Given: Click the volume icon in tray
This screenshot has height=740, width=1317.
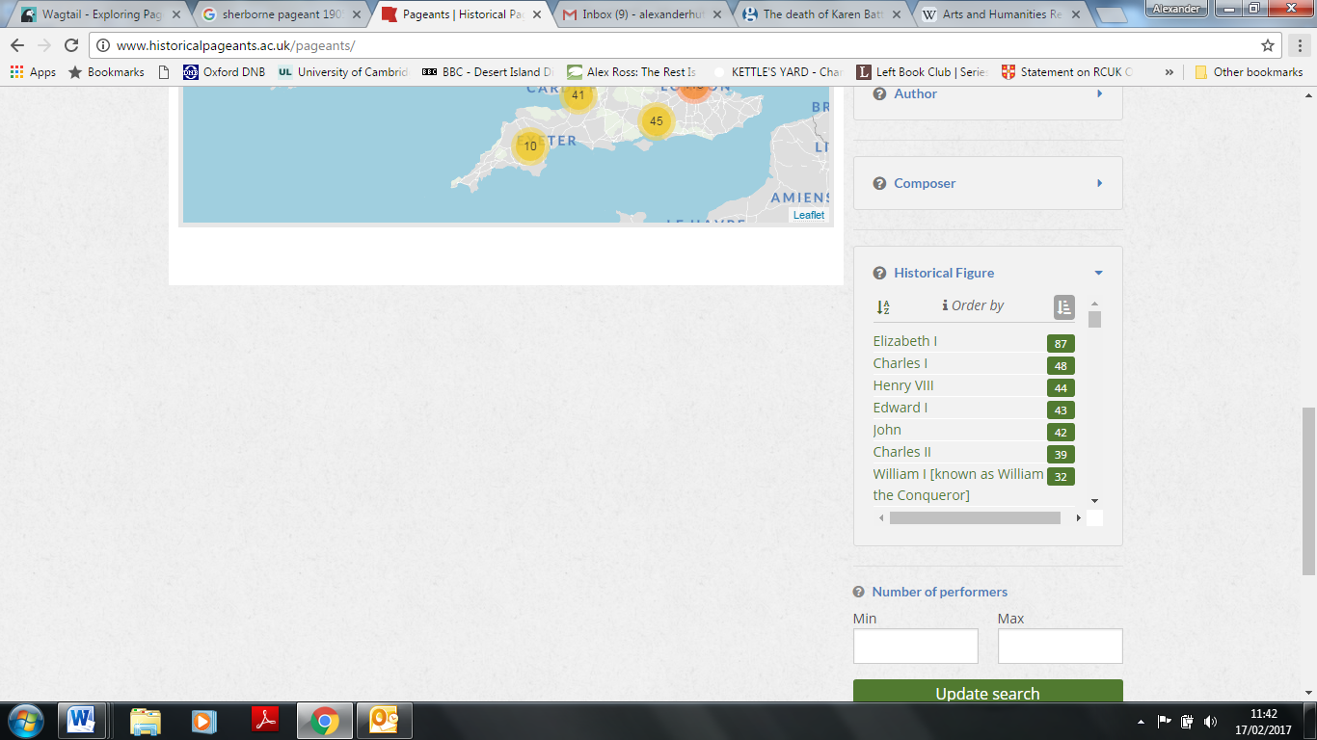Looking at the screenshot, I should [1210, 721].
